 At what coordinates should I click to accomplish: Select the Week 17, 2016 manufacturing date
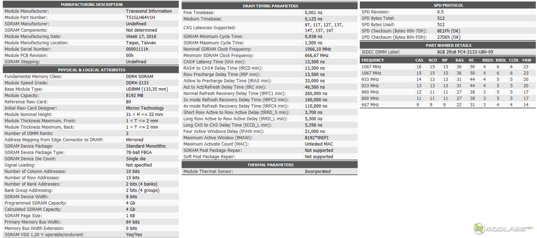click(x=141, y=37)
